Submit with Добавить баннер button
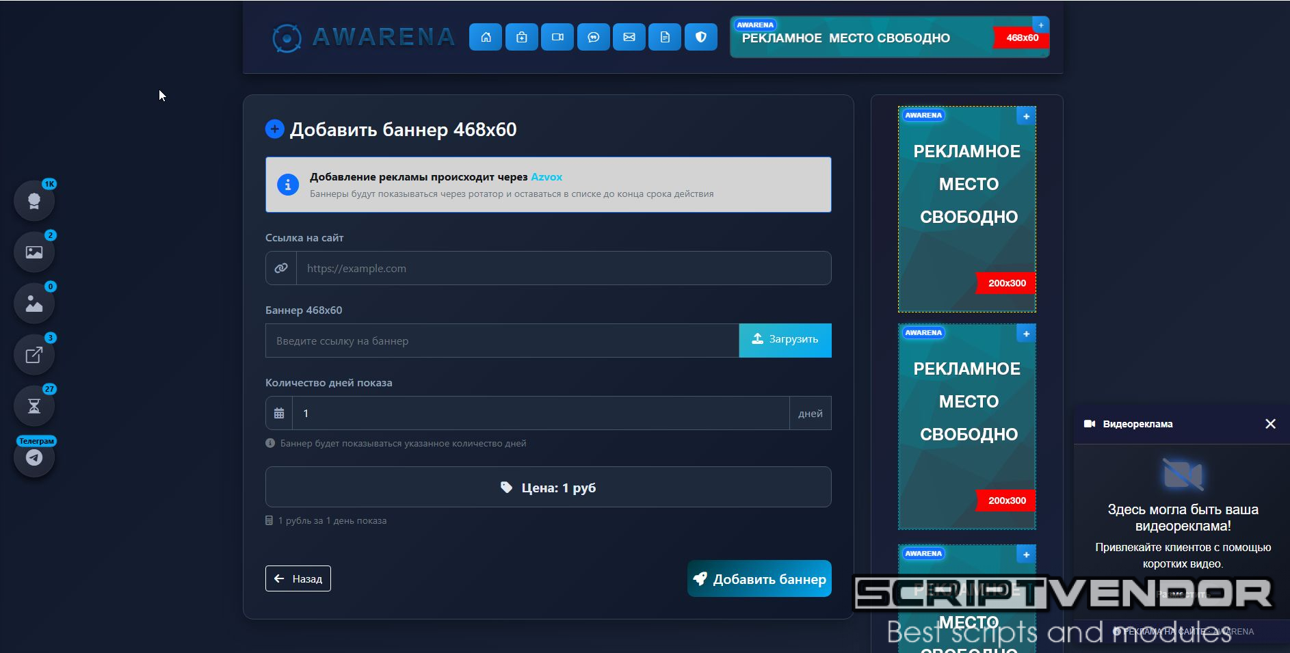1290x653 pixels. pyautogui.click(x=759, y=579)
